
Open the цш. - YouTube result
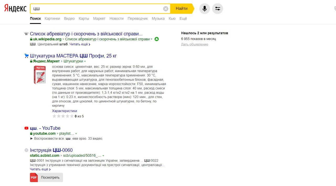[45, 128]
